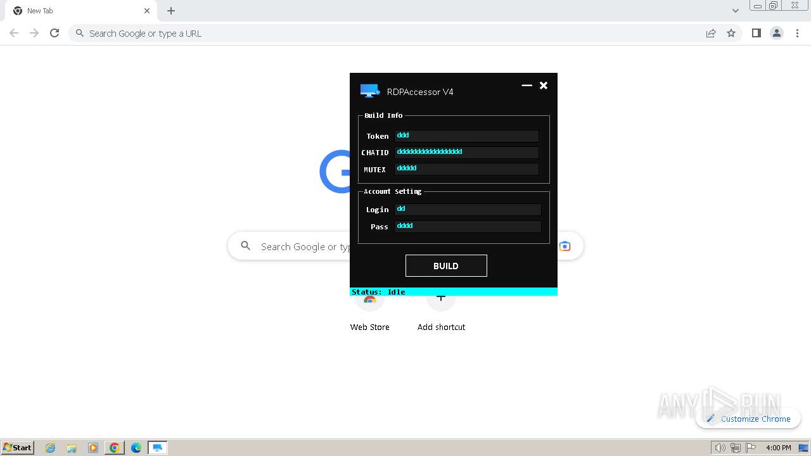Click Customize Chrome button
Screen dimensions: 811x456
(748, 419)
